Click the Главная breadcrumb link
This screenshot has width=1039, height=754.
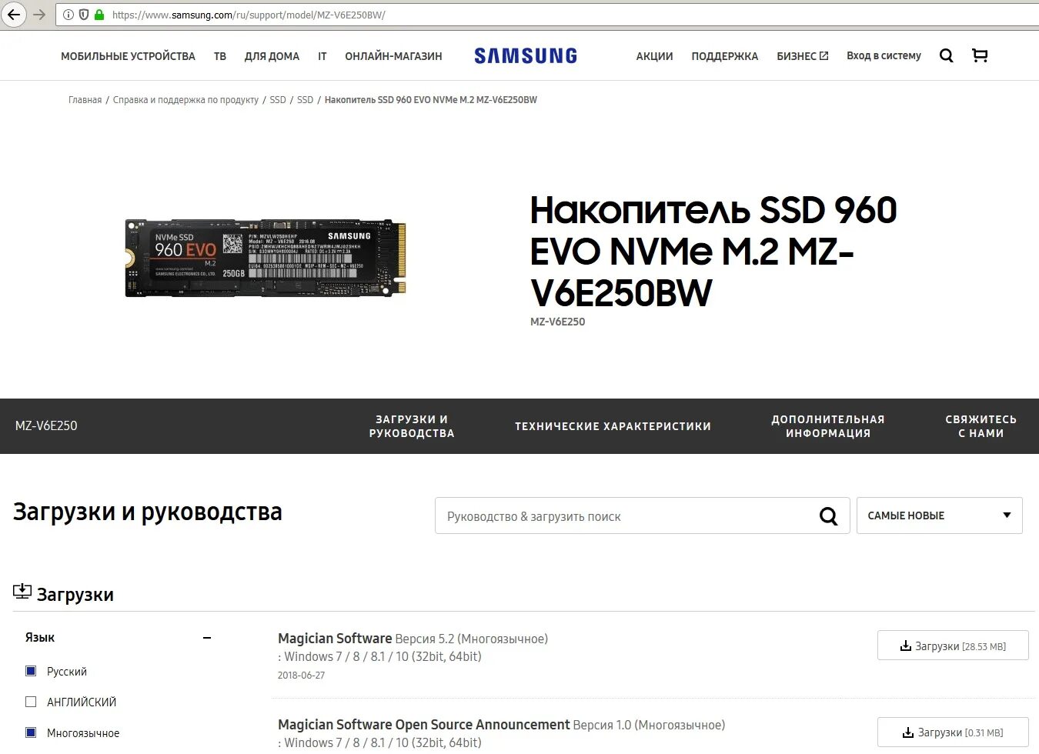point(85,100)
